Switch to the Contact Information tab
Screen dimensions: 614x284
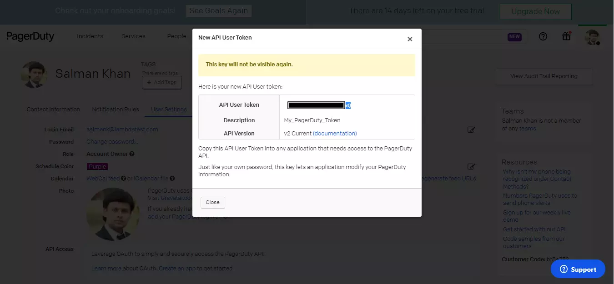53,109
